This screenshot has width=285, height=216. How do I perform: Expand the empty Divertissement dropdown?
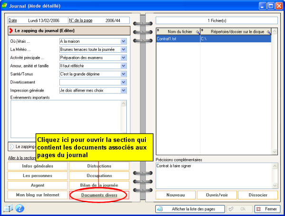click(x=123, y=82)
